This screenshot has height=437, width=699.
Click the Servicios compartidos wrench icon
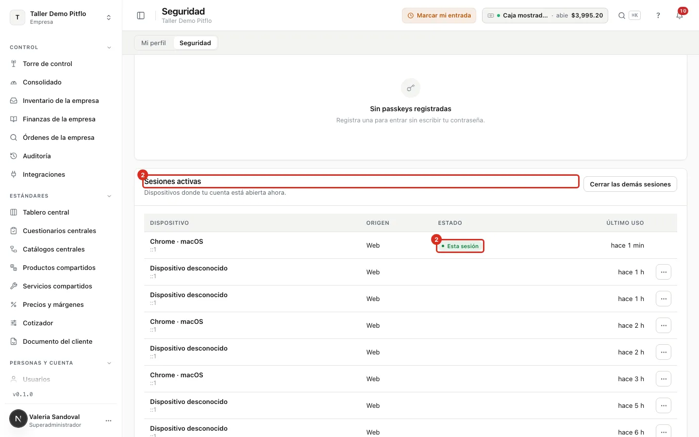14,286
